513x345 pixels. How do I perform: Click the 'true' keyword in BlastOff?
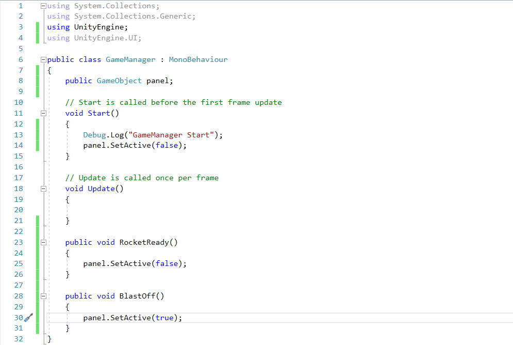click(164, 318)
